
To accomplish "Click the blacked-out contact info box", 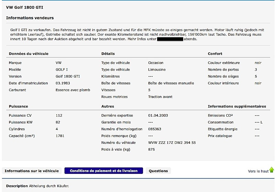I will [170, 39].
